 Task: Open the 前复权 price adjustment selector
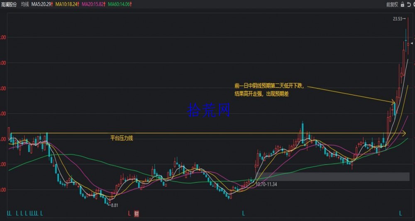392,4
